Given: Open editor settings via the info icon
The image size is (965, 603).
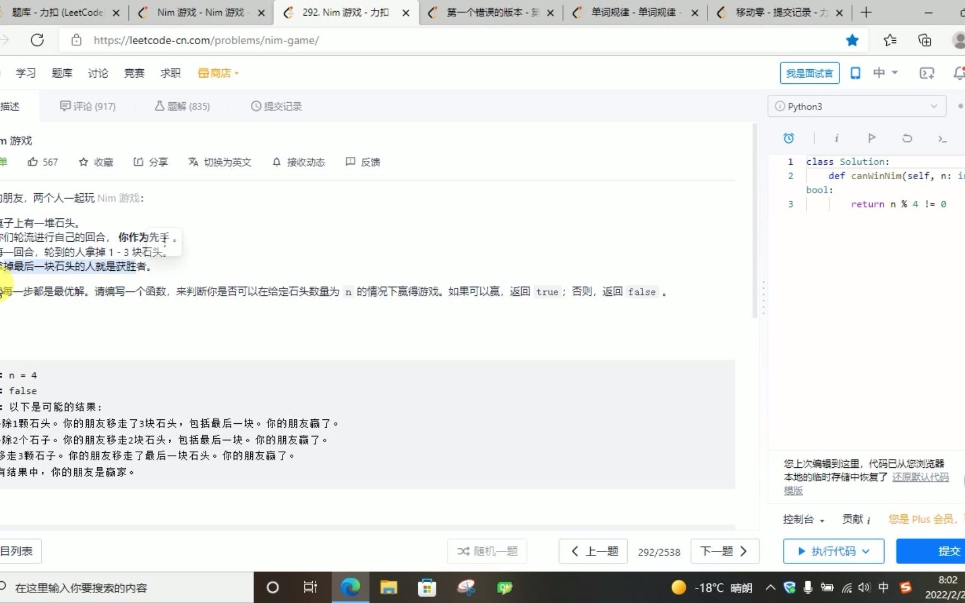Looking at the screenshot, I should pyautogui.click(x=837, y=138).
